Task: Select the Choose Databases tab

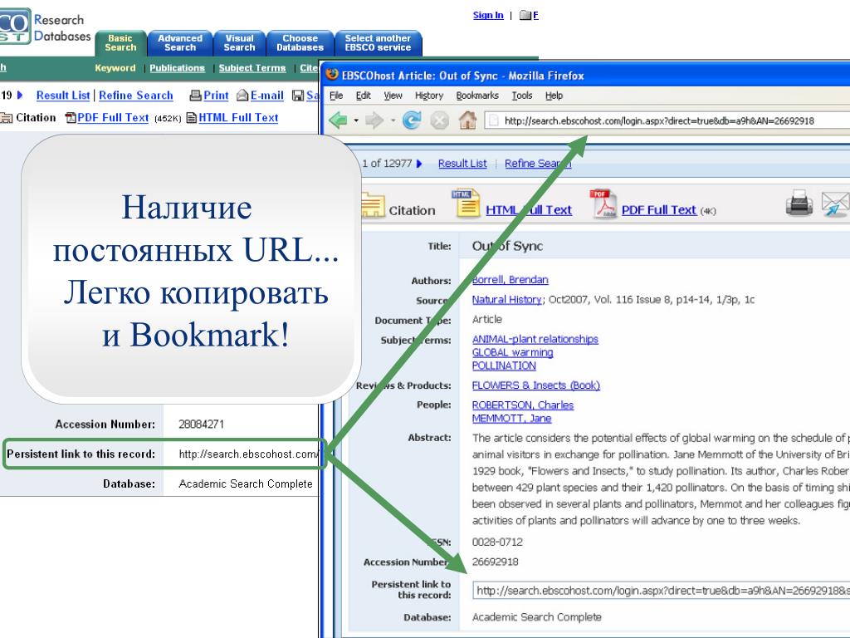Action: (x=300, y=43)
